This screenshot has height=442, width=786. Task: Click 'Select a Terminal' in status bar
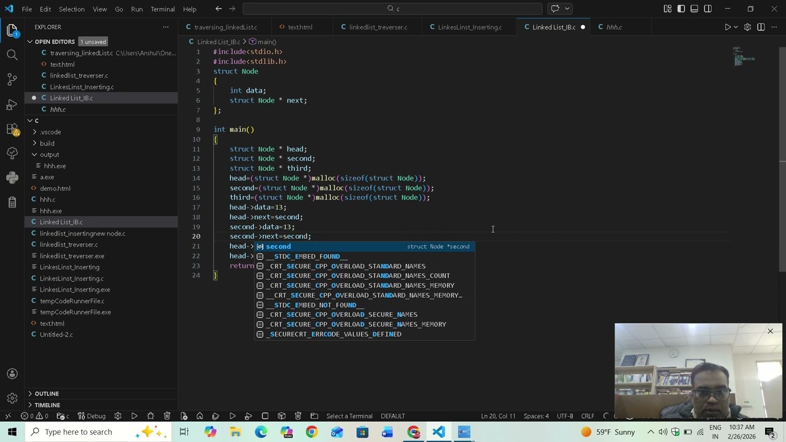(x=349, y=416)
